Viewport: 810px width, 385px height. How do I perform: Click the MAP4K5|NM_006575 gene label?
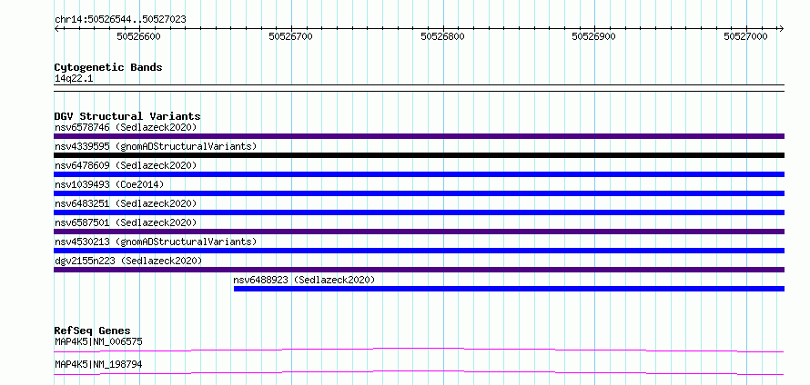98,341
